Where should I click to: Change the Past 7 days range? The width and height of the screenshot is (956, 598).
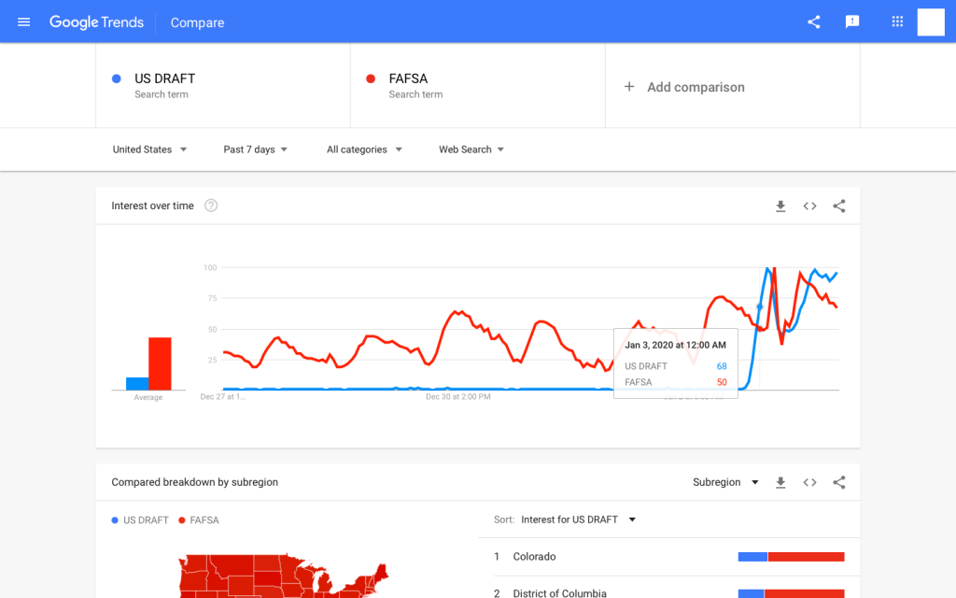[255, 149]
